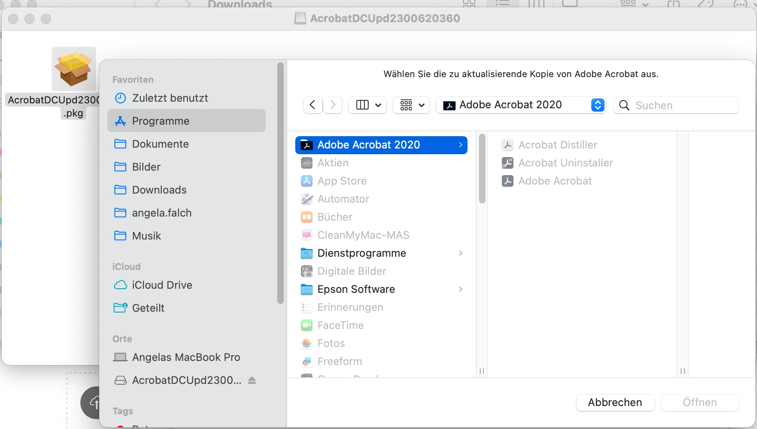Open the Epson Software folder
Screen dimensions: 757x429
click(x=381, y=289)
